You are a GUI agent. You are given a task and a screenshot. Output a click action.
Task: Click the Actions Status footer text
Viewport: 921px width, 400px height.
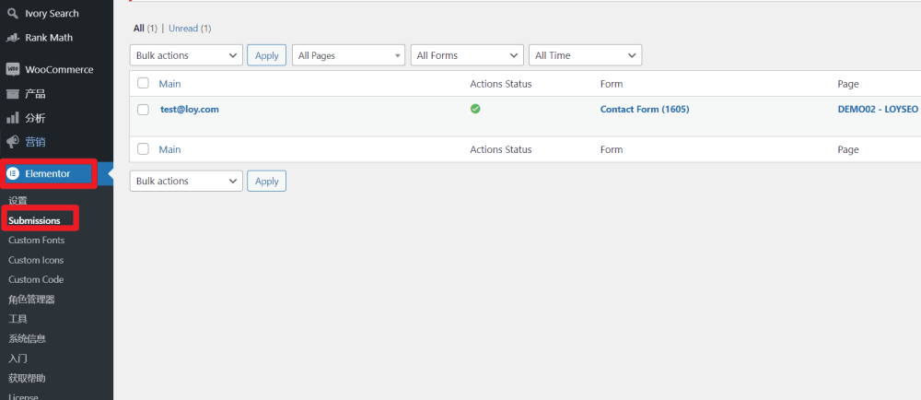500,150
